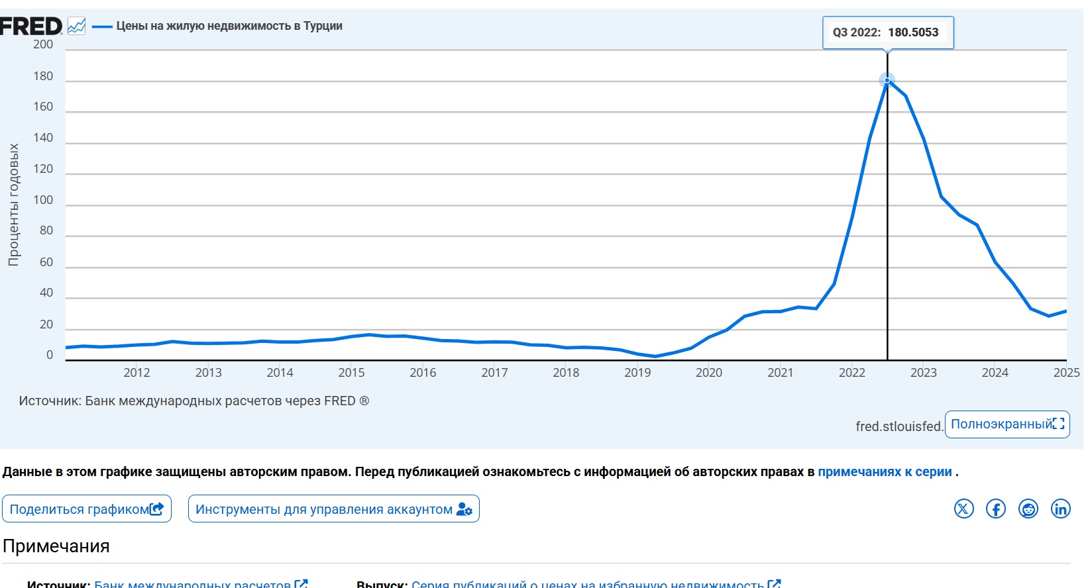Open the Полноэкранный fullscreen view
Viewport: 1092px width, 588px height.
tap(1007, 424)
